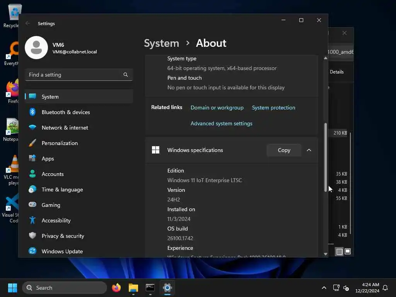This screenshot has width=396, height=297.
Task: Click the scrollbar up arrow in Settings
Action: click(326, 58)
